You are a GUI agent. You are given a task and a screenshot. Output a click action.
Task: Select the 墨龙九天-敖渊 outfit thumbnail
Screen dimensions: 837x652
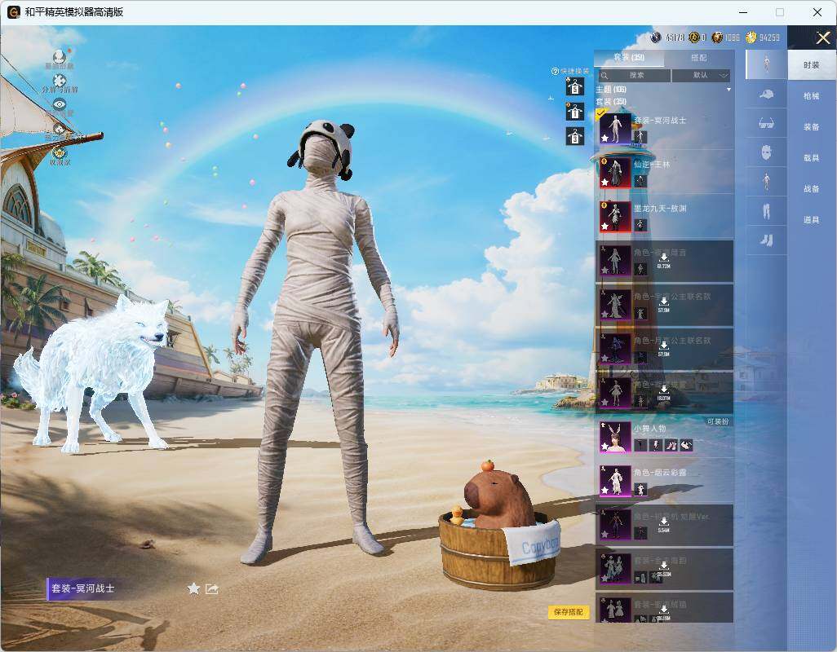coord(615,217)
